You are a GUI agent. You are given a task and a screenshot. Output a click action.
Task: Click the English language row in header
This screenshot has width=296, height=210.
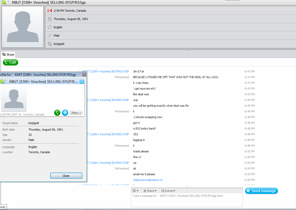point(171,27)
